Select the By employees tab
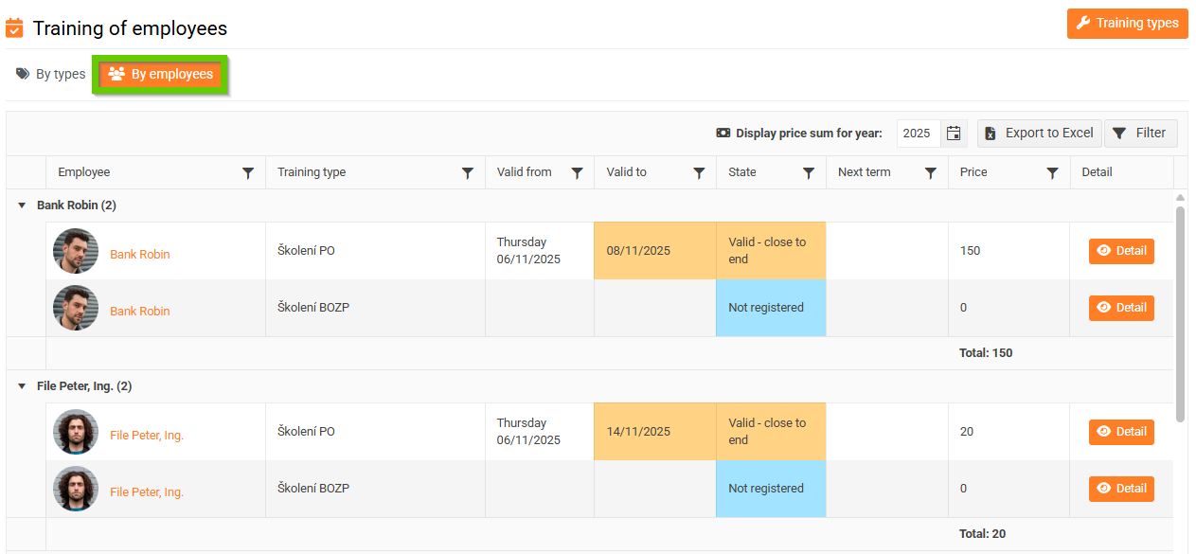This screenshot has height=554, width=1196. coord(160,74)
